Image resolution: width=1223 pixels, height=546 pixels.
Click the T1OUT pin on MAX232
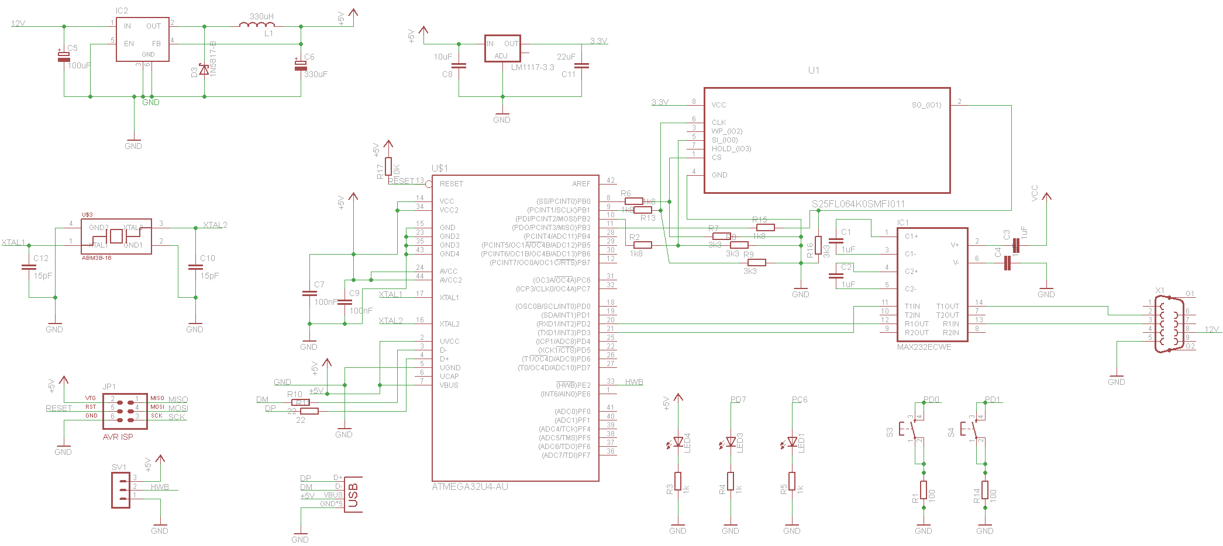[948, 306]
